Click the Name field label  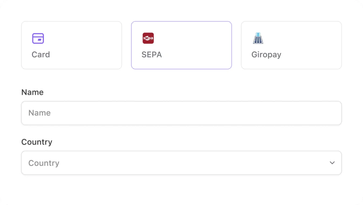click(x=32, y=92)
